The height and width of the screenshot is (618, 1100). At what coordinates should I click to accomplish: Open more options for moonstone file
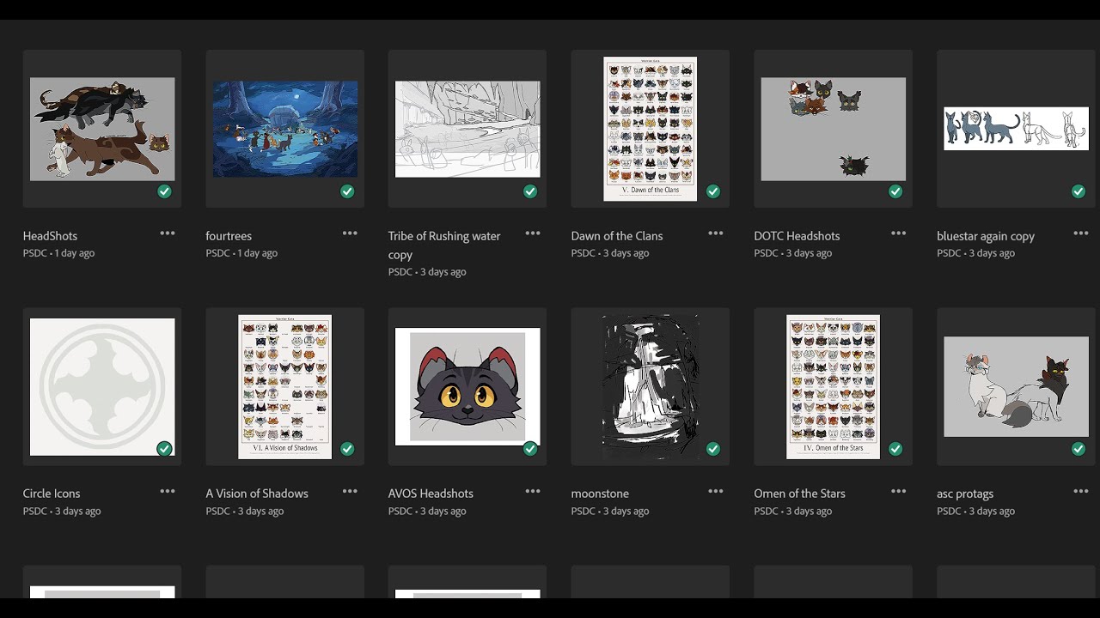click(716, 491)
